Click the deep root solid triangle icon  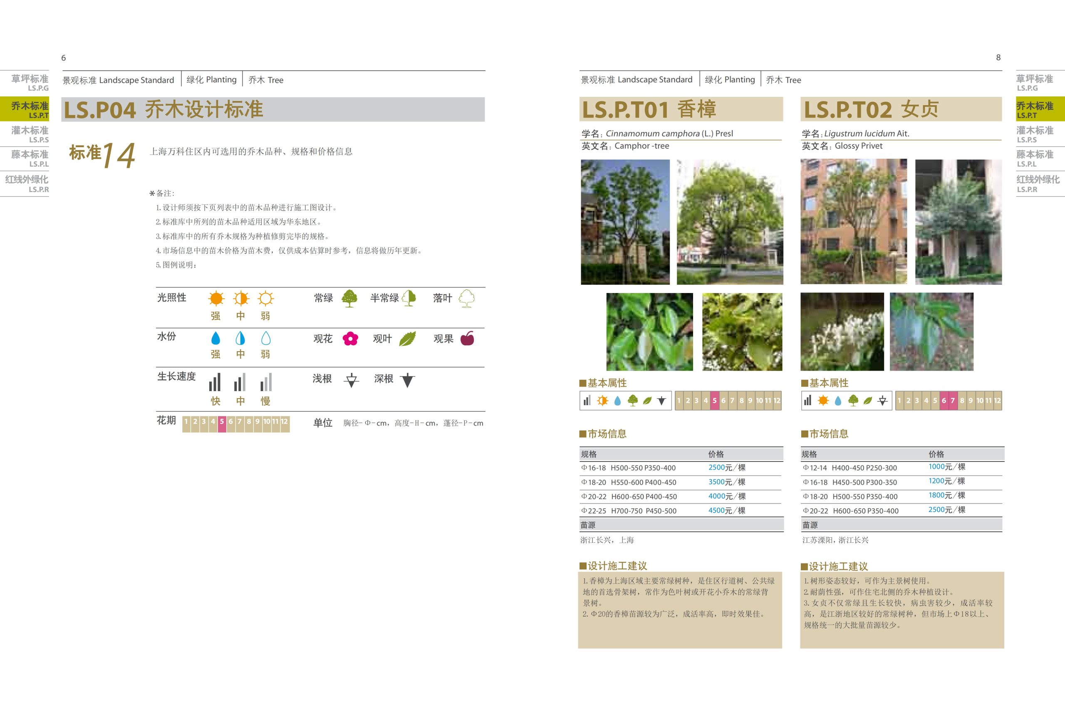pyautogui.click(x=407, y=380)
